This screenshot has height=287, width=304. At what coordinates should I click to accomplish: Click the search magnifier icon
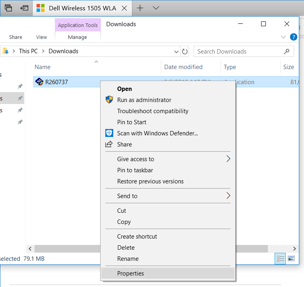click(287, 51)
